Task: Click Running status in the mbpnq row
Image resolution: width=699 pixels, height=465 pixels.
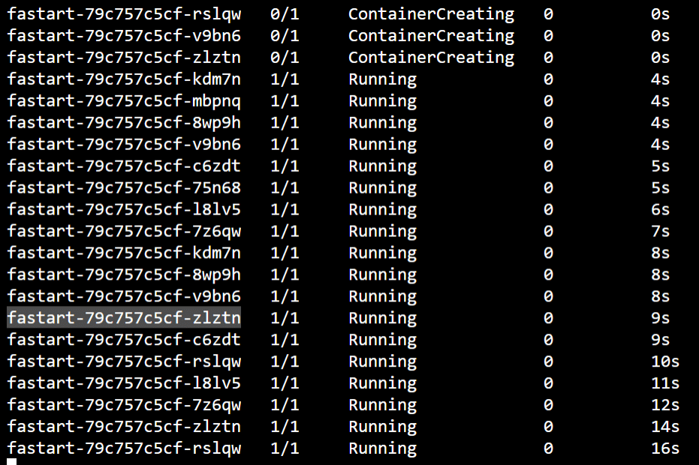Action: tap(382, 101)
